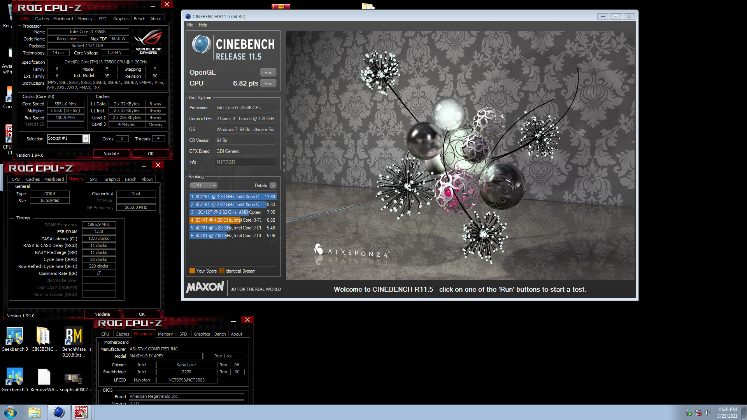Viewport: 747px width, 420px height.
Task: Open Bench tab in Memory CPU-Z window
Action: [131, 179]
